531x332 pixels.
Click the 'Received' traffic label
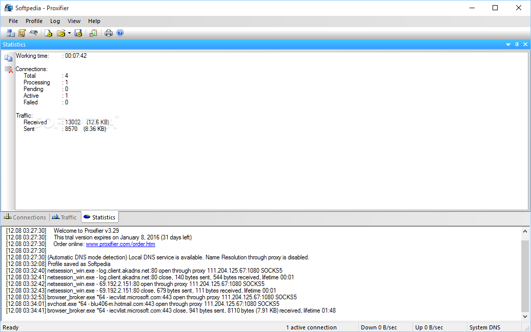coord(35,122)
